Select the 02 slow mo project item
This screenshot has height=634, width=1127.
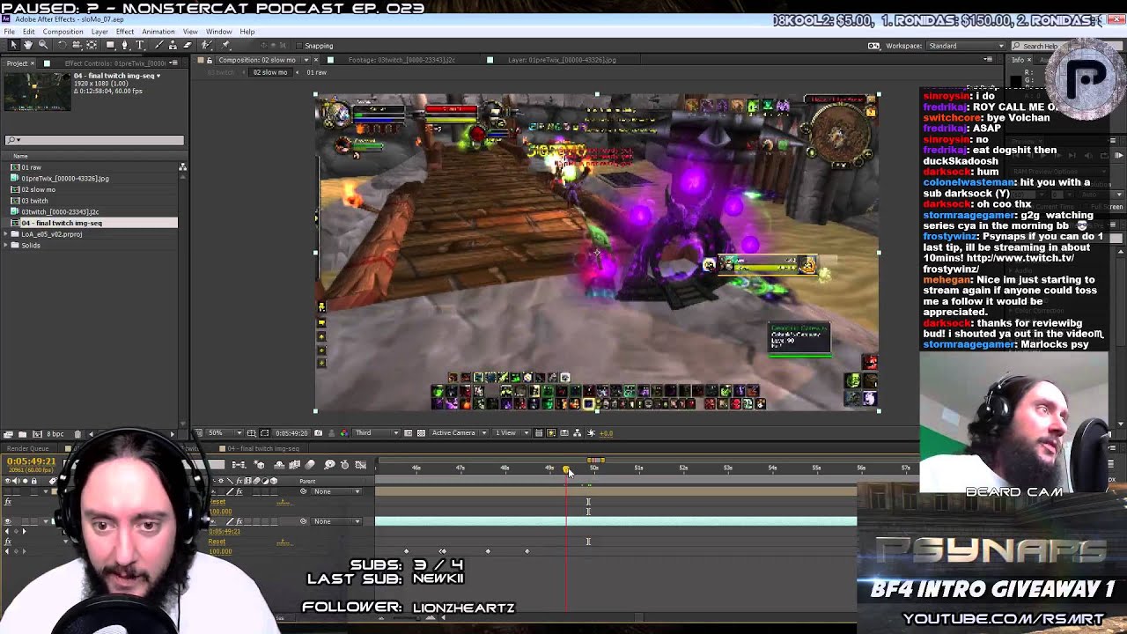click(38, 189)
